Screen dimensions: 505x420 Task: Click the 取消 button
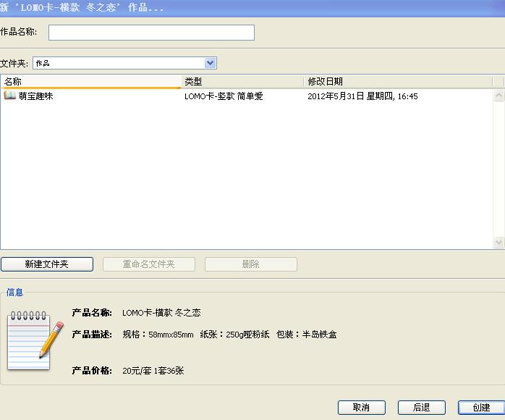click(x=361, y=408)
